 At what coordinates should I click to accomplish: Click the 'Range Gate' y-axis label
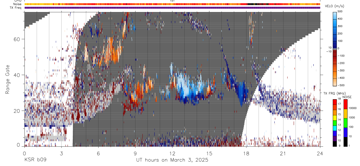8,79
